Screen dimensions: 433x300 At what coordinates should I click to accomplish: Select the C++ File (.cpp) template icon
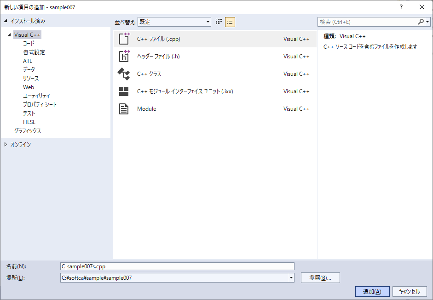coord(124,39)
